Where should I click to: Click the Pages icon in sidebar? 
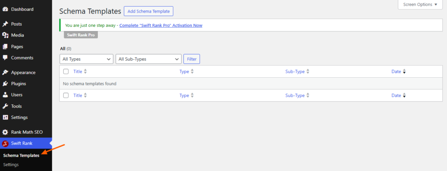(5, 46)
